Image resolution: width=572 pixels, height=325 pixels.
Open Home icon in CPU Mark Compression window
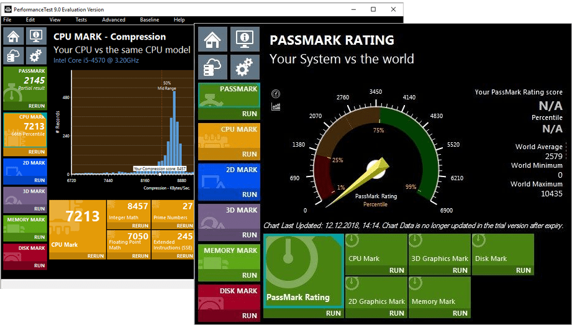14,36
